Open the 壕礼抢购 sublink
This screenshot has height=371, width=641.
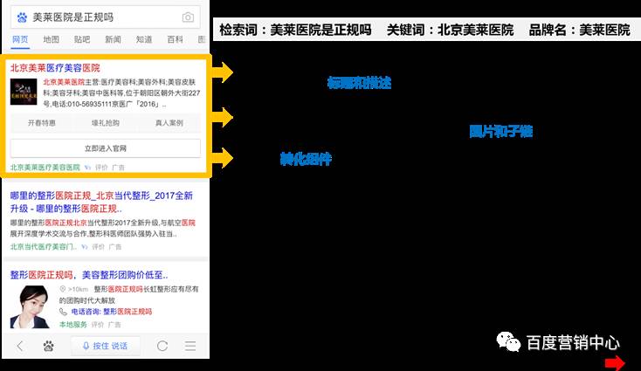pos(106,123)
